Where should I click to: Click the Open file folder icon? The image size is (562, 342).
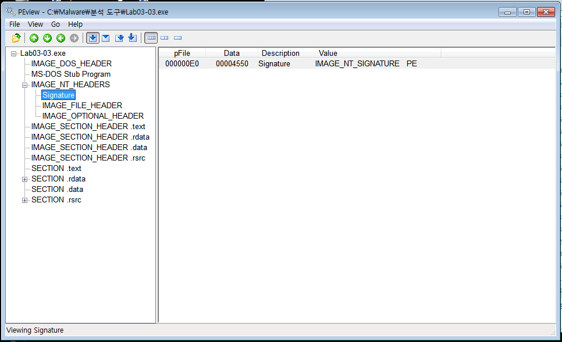(16, 38)
